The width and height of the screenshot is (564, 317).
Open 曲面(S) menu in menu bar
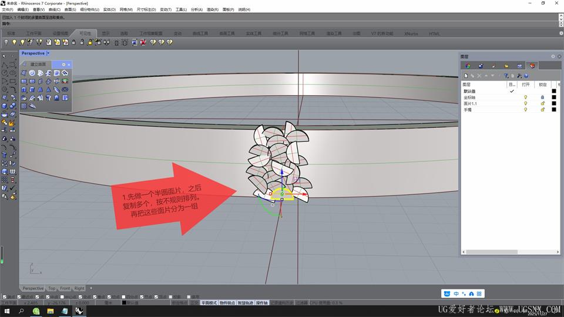point(70,10)
